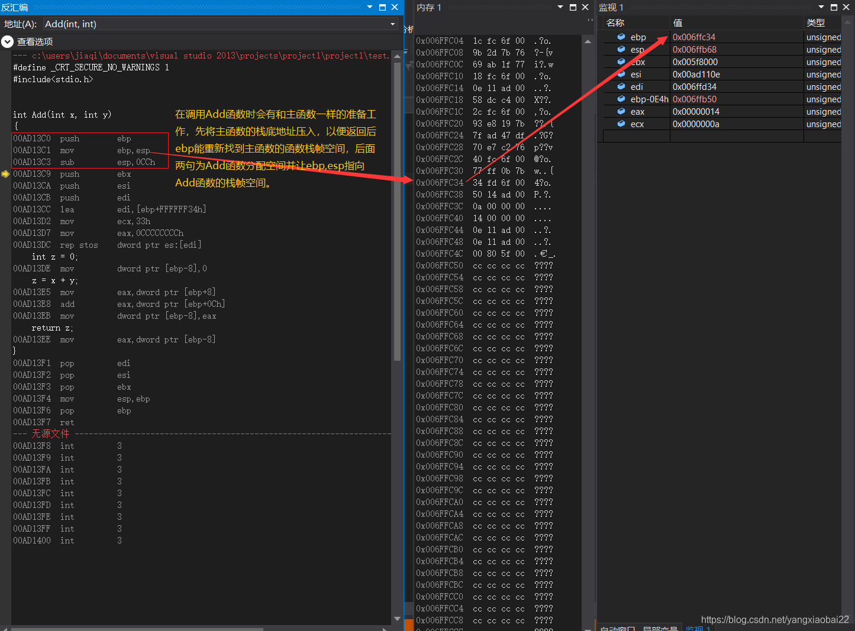
Task: Click the esp watch variable icon
Action: click(x=621, y=49)
